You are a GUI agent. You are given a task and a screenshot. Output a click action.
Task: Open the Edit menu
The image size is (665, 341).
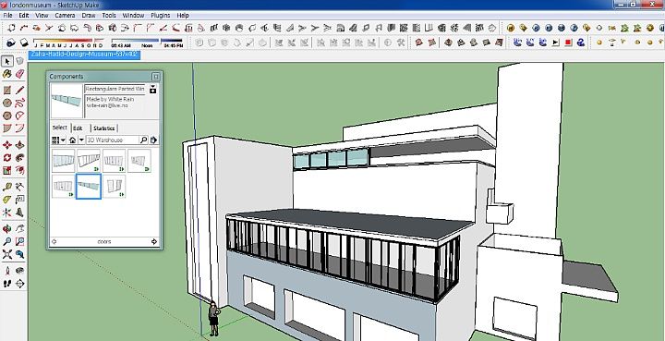click(24, 16)
